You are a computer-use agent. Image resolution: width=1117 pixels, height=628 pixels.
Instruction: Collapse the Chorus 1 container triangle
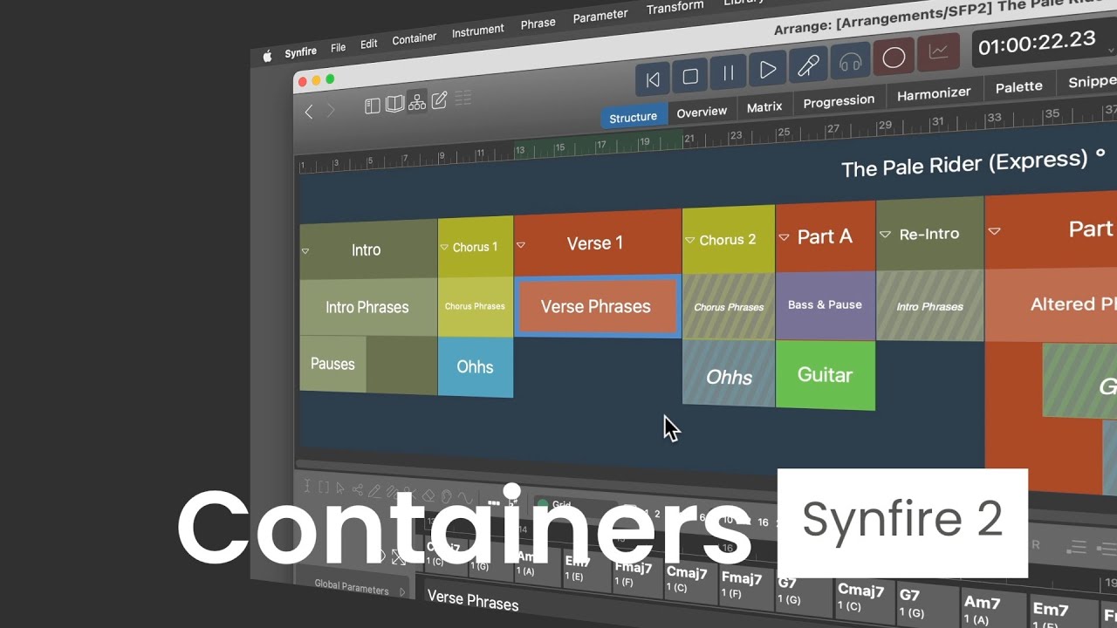coord(444,248)
